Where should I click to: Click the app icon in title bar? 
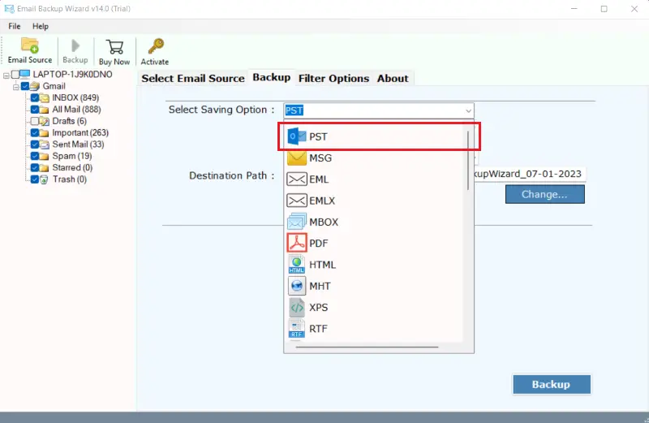click(9, 9)
